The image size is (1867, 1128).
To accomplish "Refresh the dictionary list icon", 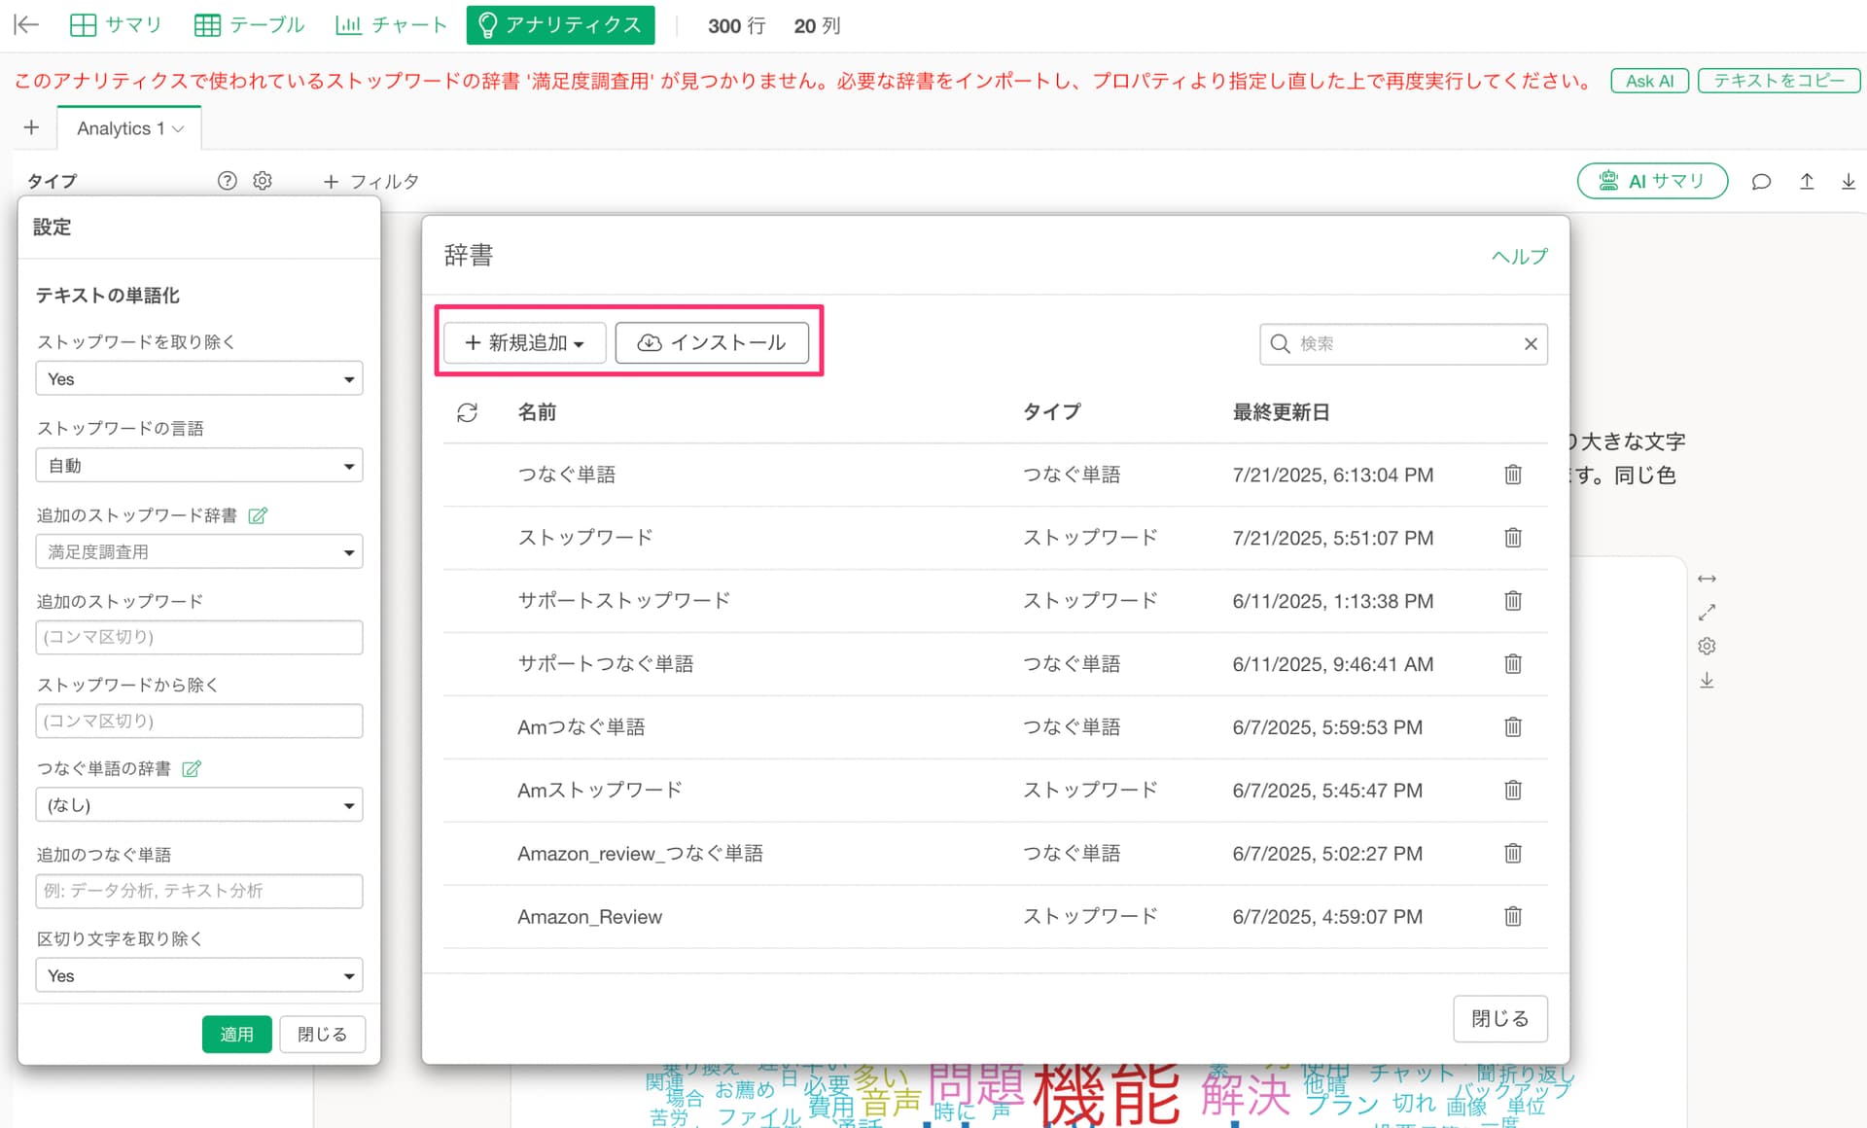I will coord(467,412).
